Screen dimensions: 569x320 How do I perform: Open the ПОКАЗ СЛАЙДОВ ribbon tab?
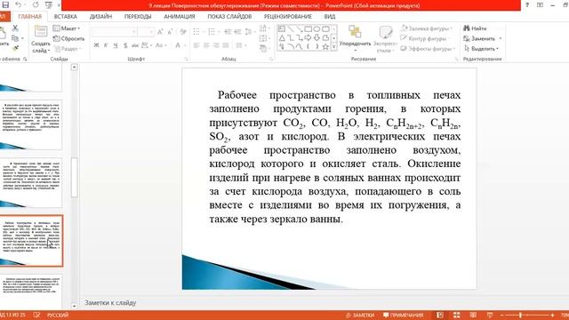pos(229,16)
